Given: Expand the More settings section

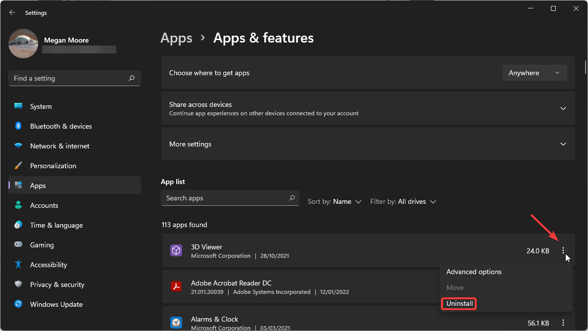Looking at the screenshot, I should point(563,144).
